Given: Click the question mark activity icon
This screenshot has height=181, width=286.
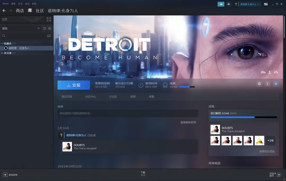Looking at the screenshot, I should 61,135.
